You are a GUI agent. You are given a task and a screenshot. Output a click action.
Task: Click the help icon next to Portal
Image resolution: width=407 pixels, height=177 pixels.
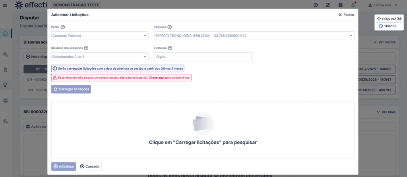(63, 27)
